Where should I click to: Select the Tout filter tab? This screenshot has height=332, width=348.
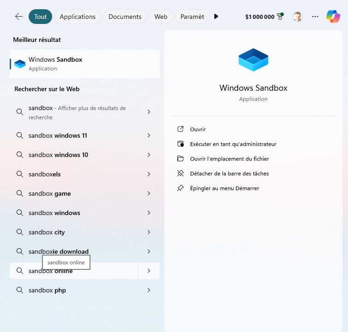[x=41, y=17]
